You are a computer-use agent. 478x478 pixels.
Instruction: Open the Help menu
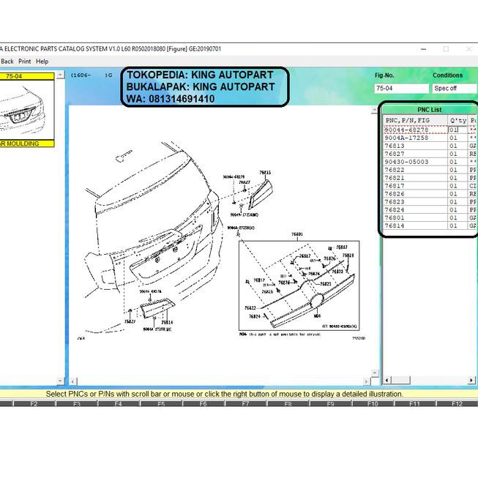(42, 61)
